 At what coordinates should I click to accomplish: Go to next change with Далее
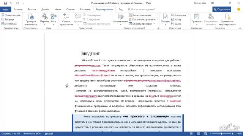[176, 23]
